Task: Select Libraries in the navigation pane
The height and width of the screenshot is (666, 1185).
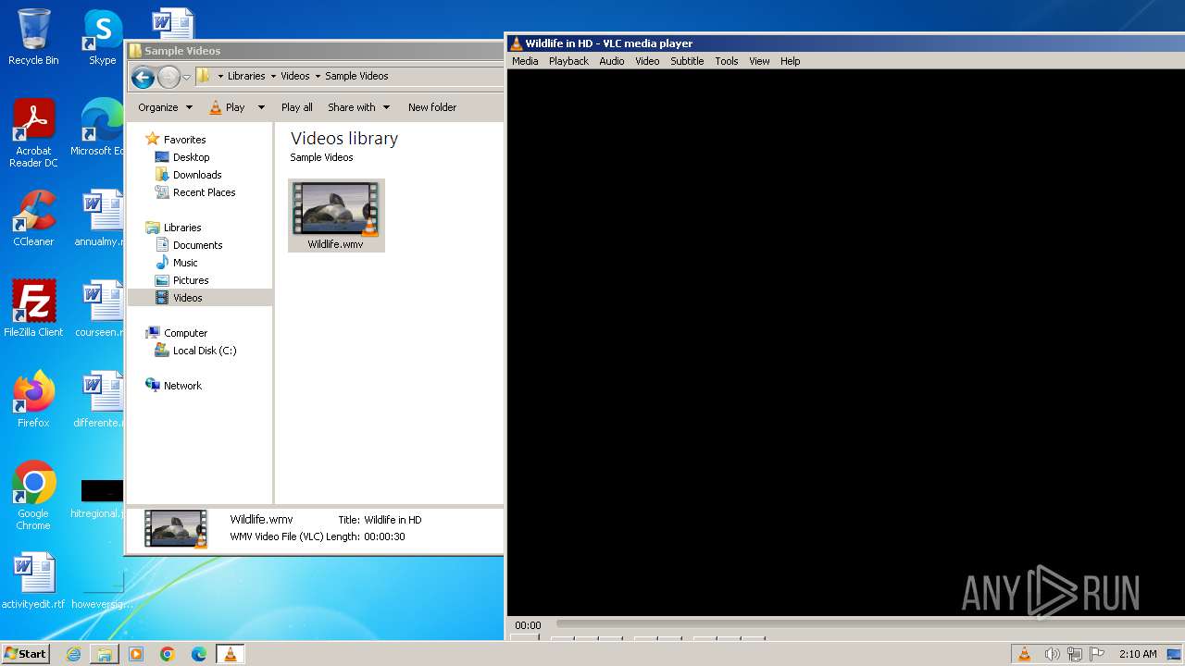Action: pyautogui.click(x=182, y=228)
